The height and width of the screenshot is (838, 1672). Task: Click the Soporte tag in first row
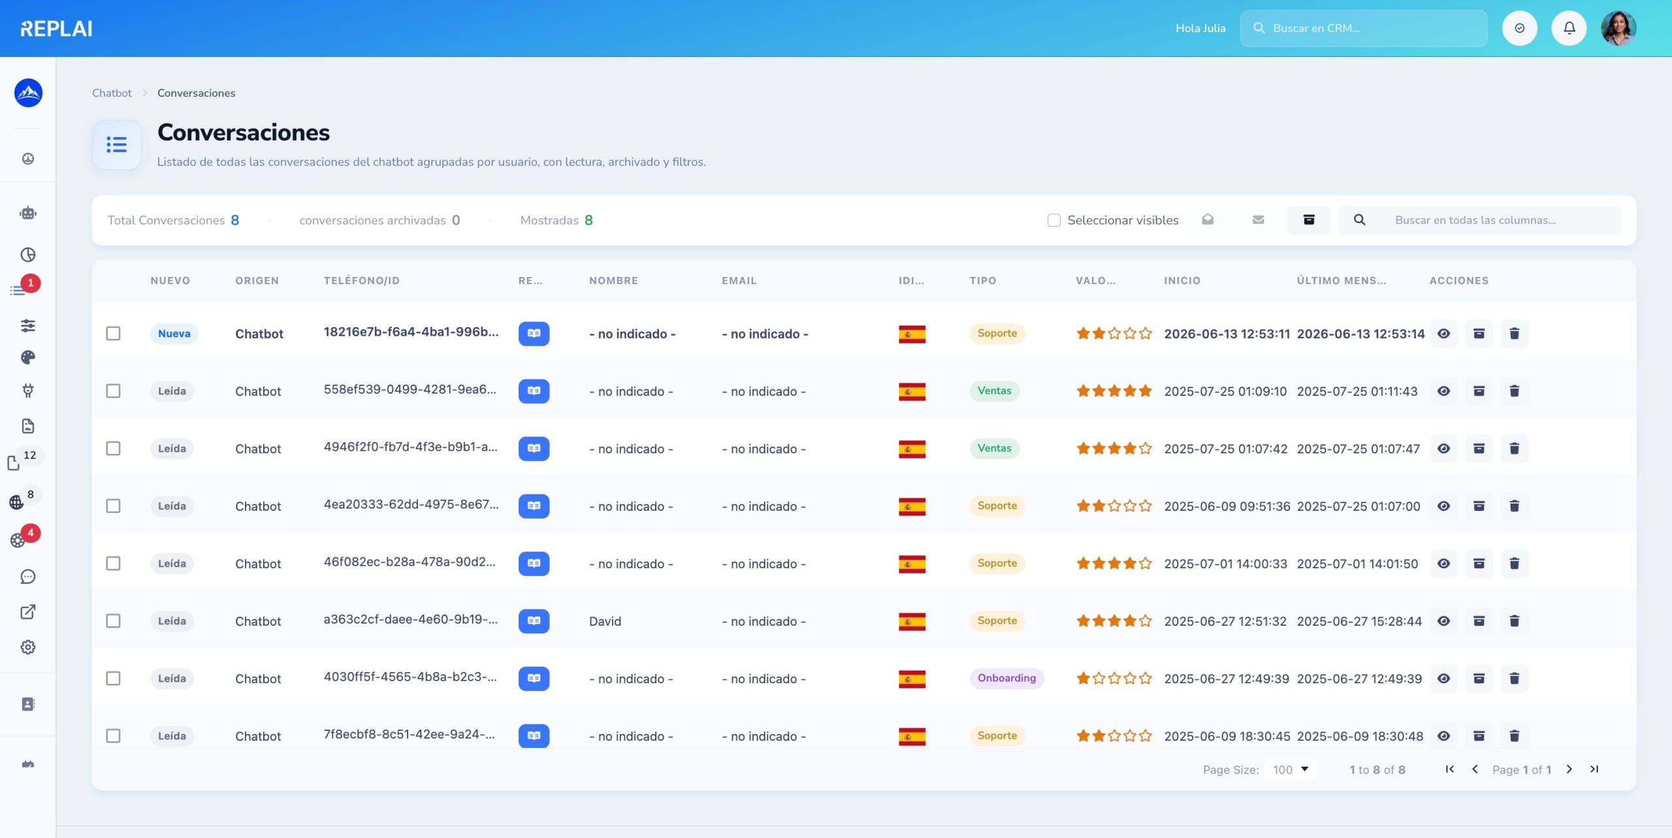point(997,334)
